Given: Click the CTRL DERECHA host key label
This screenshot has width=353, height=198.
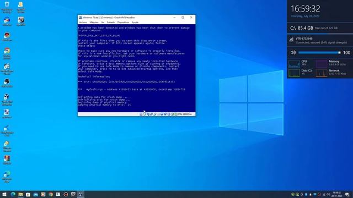Looking at the screenshot, I should point(185,114).
